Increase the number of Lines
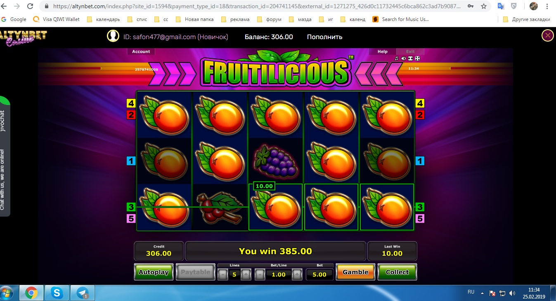 [246, 275]
